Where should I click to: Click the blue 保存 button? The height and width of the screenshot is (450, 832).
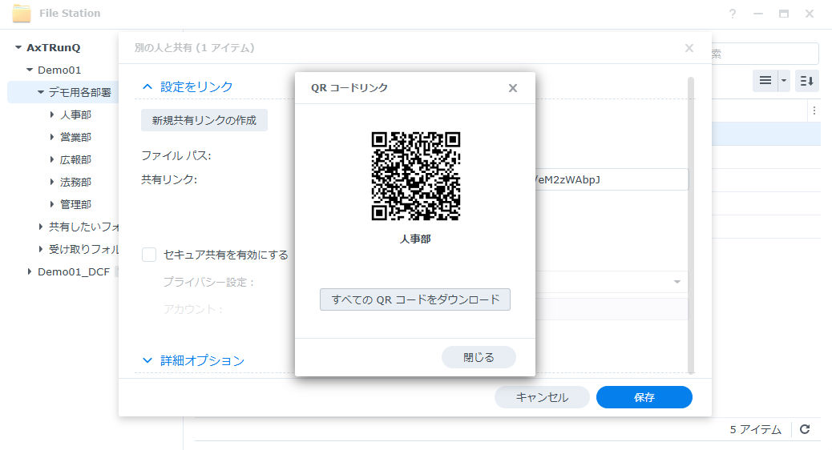pos(644,397)
